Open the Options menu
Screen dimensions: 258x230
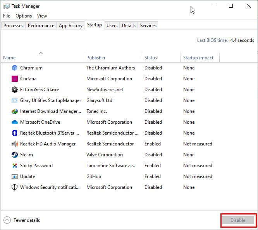pyautogui.click(x=24, y=16)
